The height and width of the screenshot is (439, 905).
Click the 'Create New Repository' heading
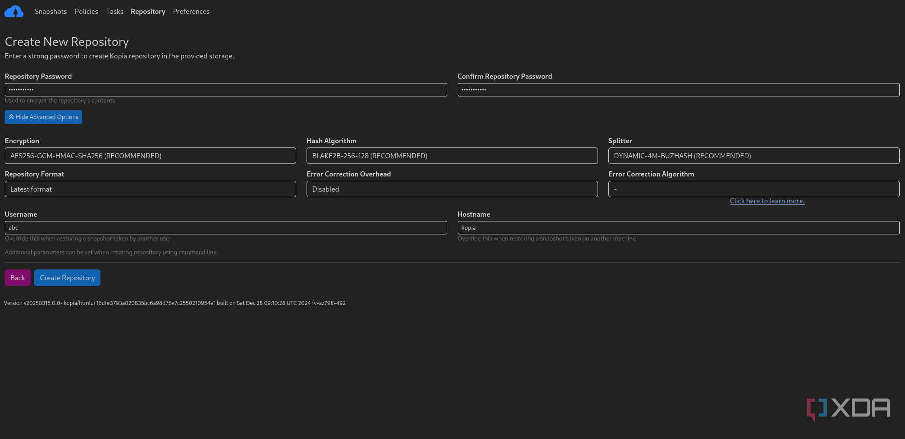[x=67, y=42]
